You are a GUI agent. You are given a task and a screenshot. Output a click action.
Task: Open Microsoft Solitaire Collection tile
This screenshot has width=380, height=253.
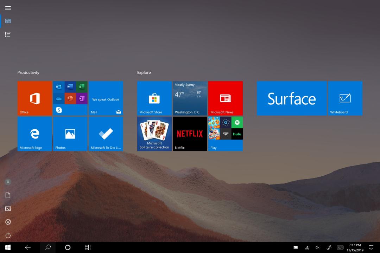[x=154, y=134]
